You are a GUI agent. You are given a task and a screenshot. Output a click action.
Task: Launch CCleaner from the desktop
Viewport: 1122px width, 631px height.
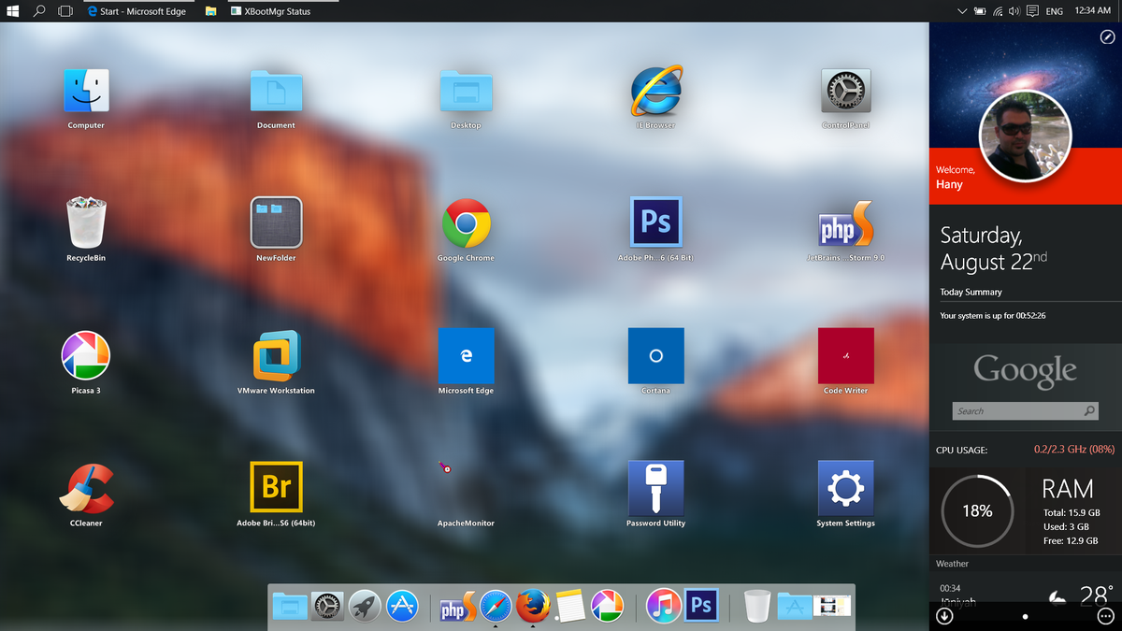[86, 488]
